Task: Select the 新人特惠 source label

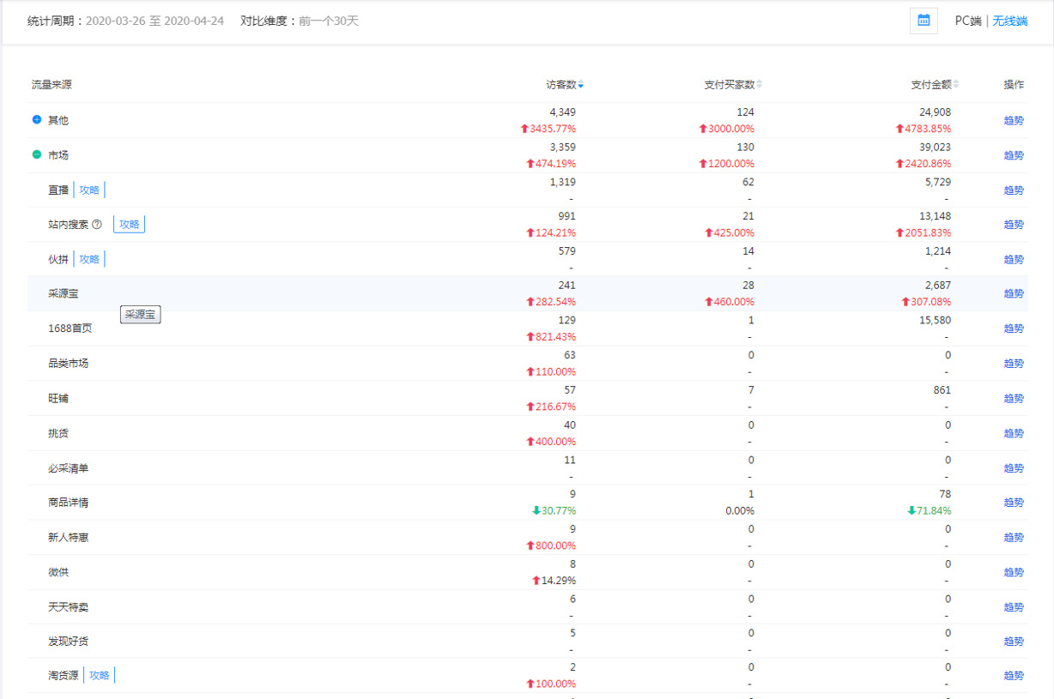Action: click(68, 538)
